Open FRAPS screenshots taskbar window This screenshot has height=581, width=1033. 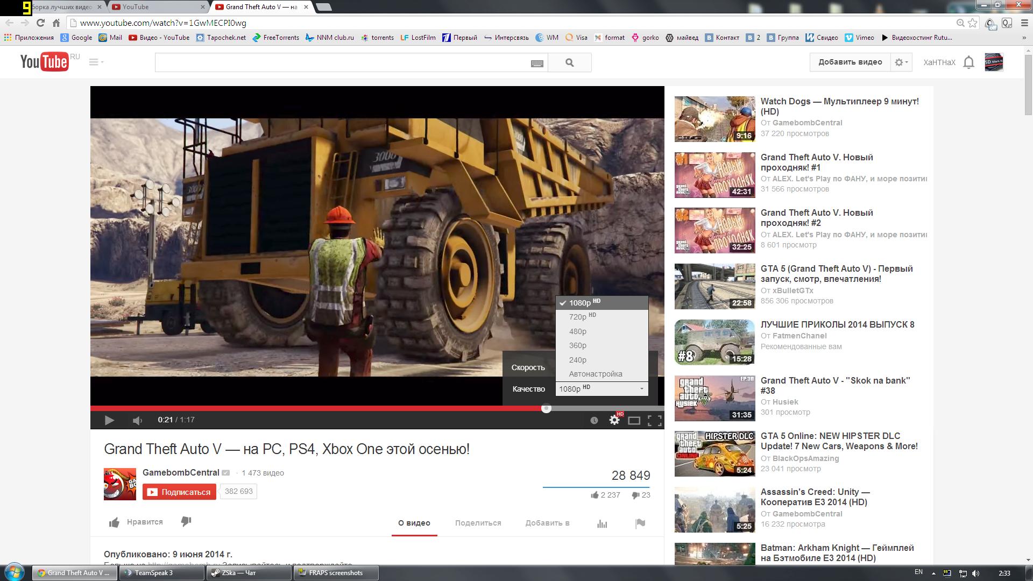(336, 573)
